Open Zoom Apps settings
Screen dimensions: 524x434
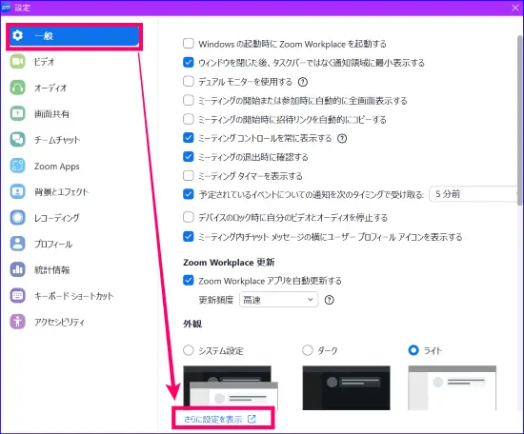coord(74,166)
